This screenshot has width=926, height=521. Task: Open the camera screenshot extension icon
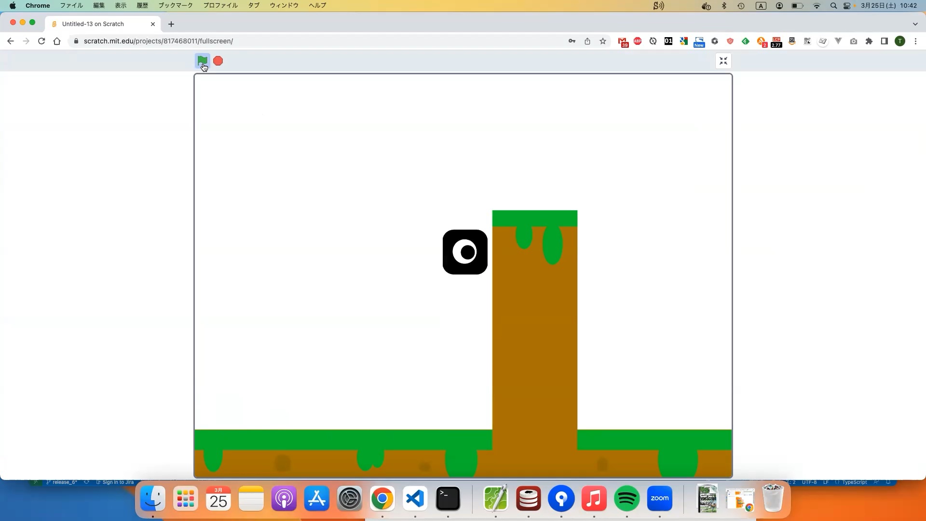point(854,41)
